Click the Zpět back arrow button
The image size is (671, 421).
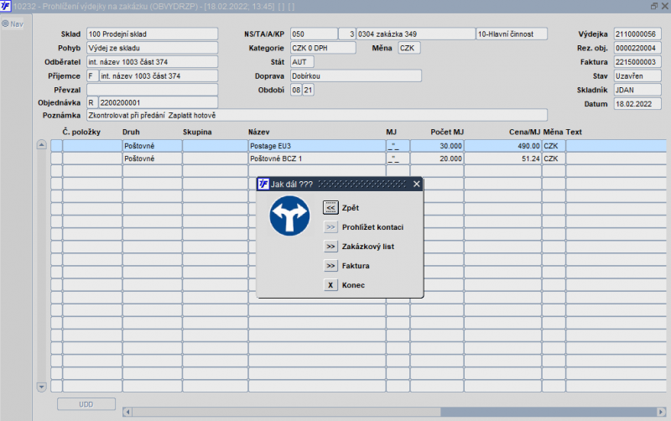pyautogui.click(x=330, y=207)
